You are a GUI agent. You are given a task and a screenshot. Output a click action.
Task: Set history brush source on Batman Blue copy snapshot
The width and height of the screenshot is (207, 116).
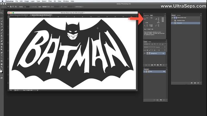[x=172, y=18]
